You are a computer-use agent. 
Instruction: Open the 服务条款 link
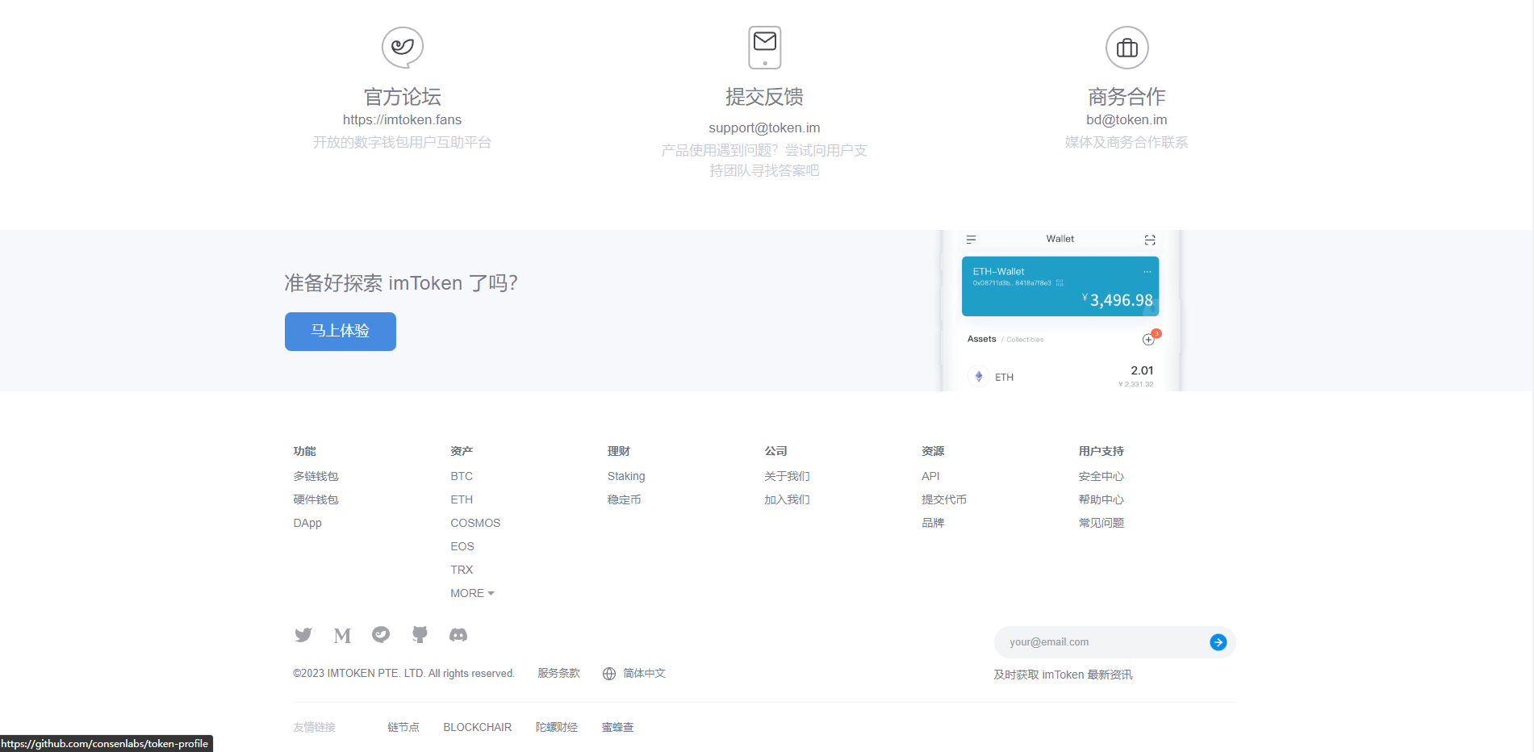click(x=558, y=674)
